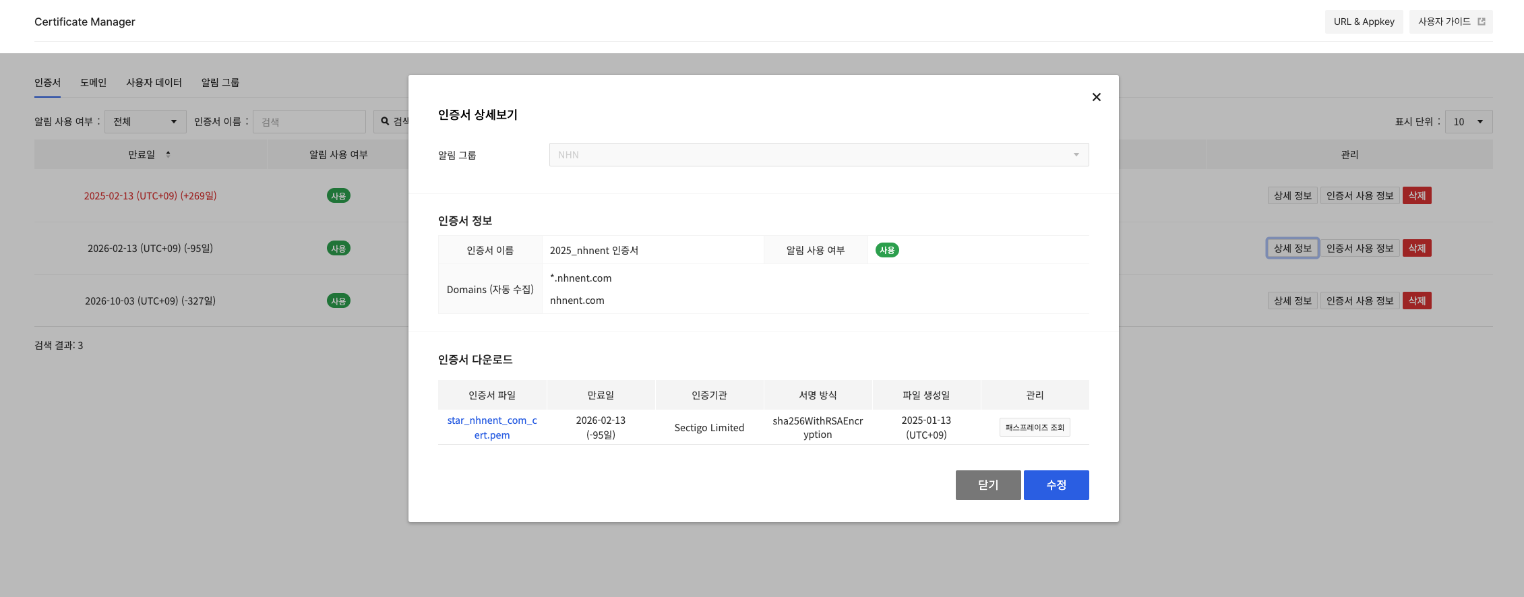The width and height of the screenshot is (1524, 597).
Task: Open the 알림 사용 여부 전체 dropdown
Action: tap(145, 121)
